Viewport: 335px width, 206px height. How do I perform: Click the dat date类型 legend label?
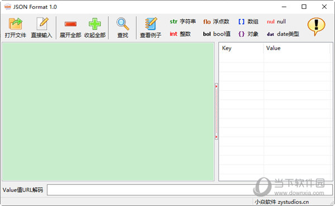[283, 34]
